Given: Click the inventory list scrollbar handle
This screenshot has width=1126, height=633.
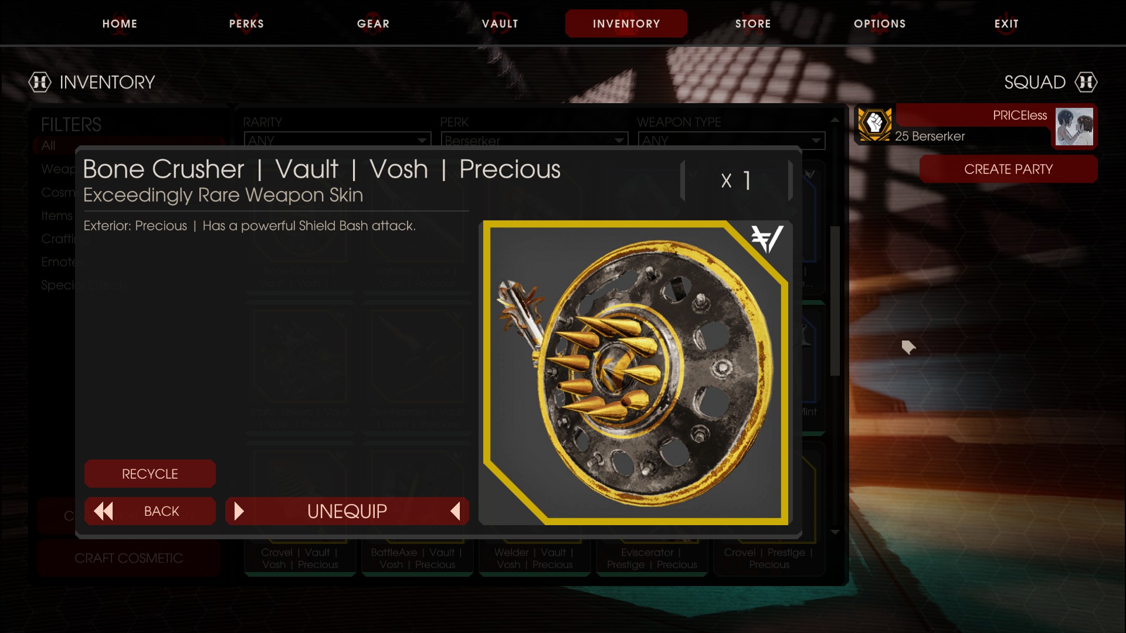Looking at the screenshot, I should click(x=835, y=300).
